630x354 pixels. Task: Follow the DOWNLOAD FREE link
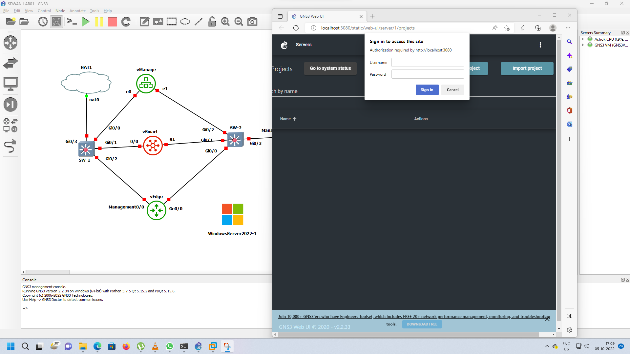click(422, 324)
